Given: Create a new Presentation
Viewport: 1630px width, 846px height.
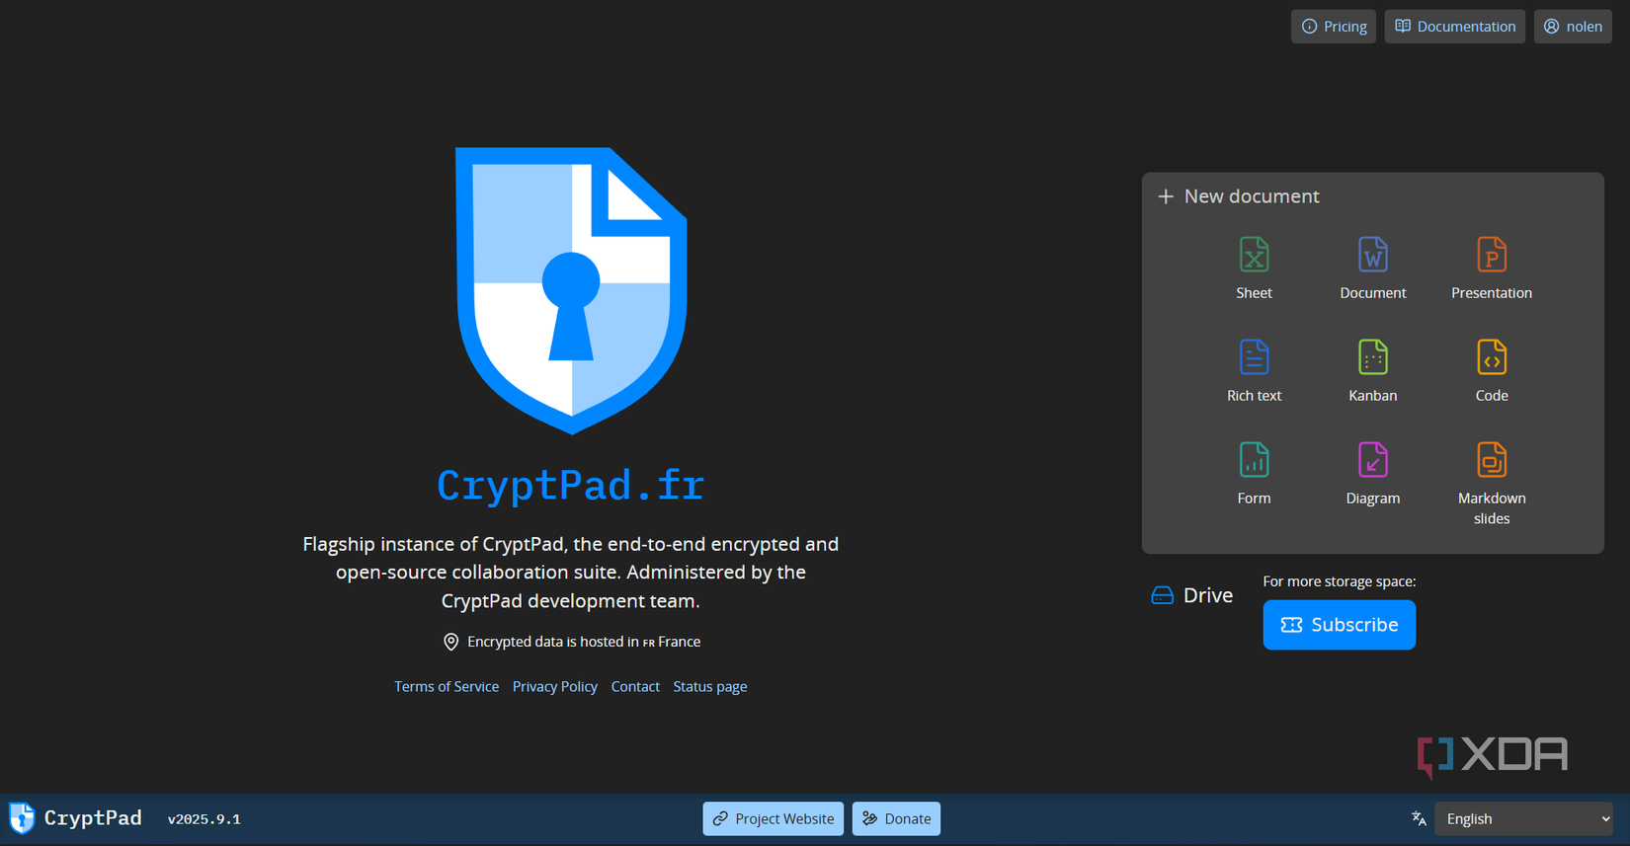Looking at the screenshot, I should (x=1491, y=269).
